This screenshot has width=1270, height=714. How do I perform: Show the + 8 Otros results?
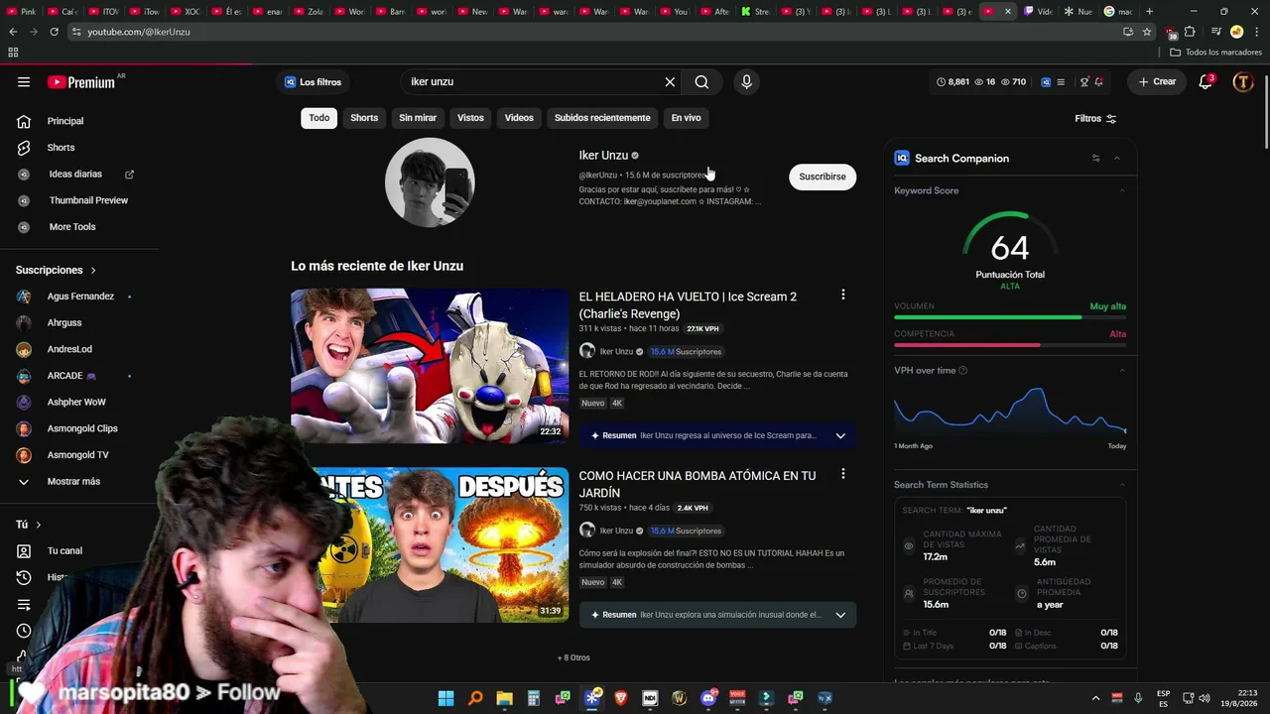click(x=573, y=657)
